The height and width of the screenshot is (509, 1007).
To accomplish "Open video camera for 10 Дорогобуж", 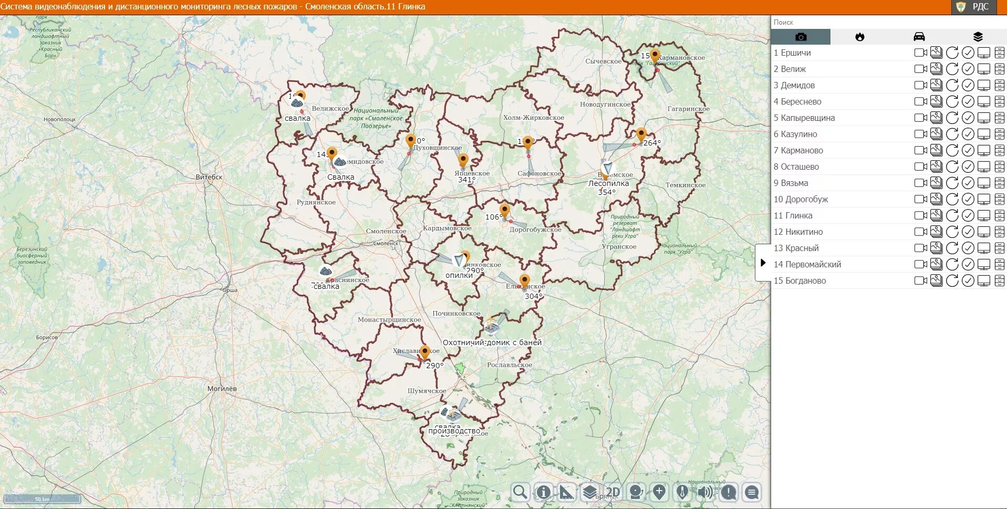I will 920,199.
